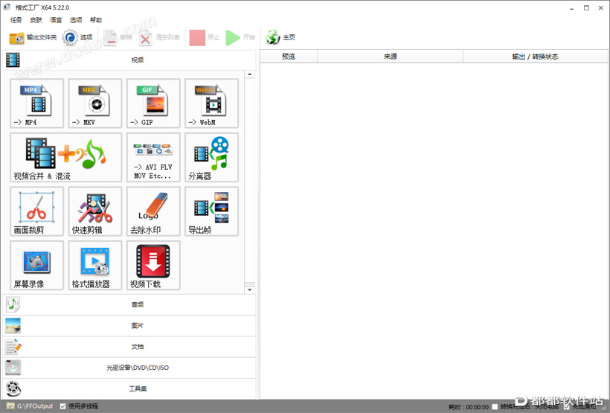This screenshot has width=610, height=413.
Task: Open the 视频下载 downloader
Action: pyautogui.click(x=152, y=265)
